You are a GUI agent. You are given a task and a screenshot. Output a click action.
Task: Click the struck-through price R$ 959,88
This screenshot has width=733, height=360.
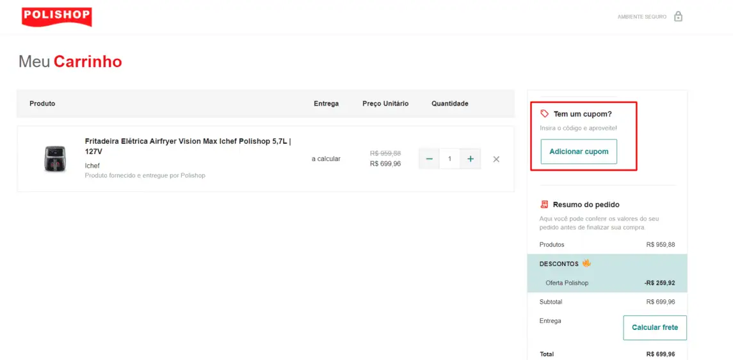coord(385,153)
